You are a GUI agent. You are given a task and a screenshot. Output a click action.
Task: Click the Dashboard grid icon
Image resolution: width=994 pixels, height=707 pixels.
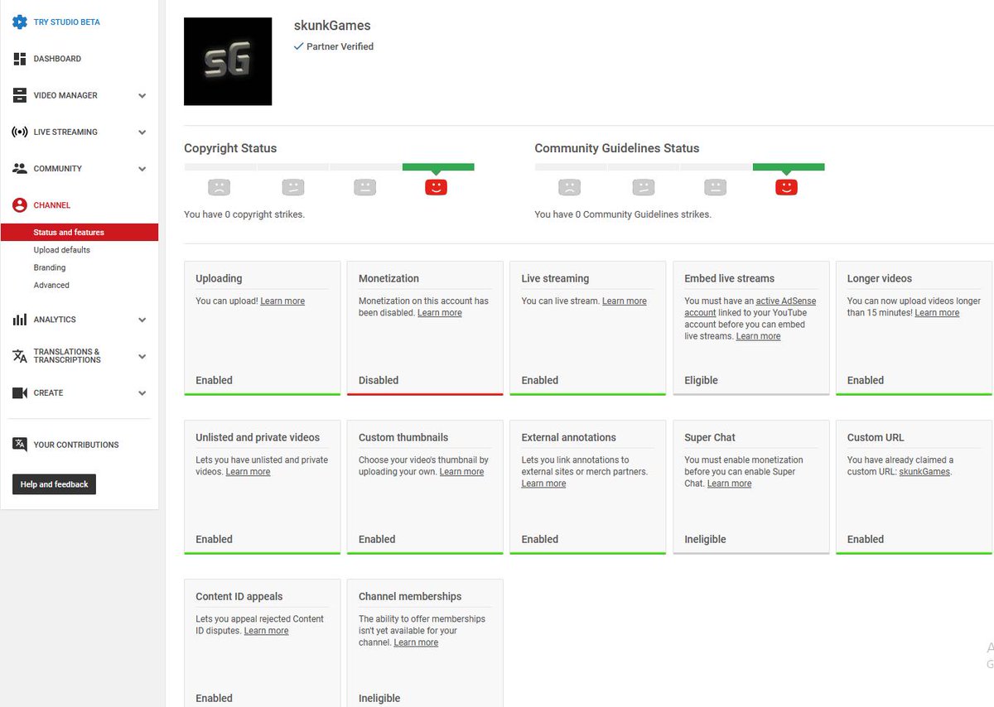20,59
